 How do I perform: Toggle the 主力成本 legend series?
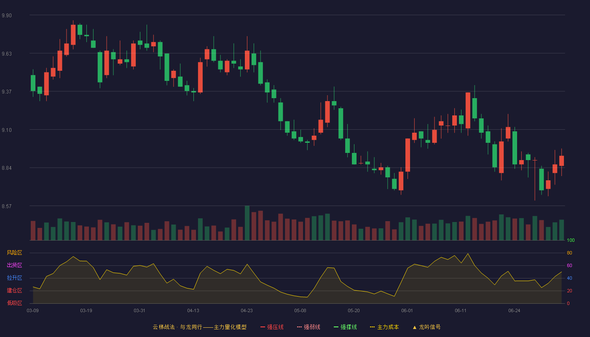pos(384,327)
